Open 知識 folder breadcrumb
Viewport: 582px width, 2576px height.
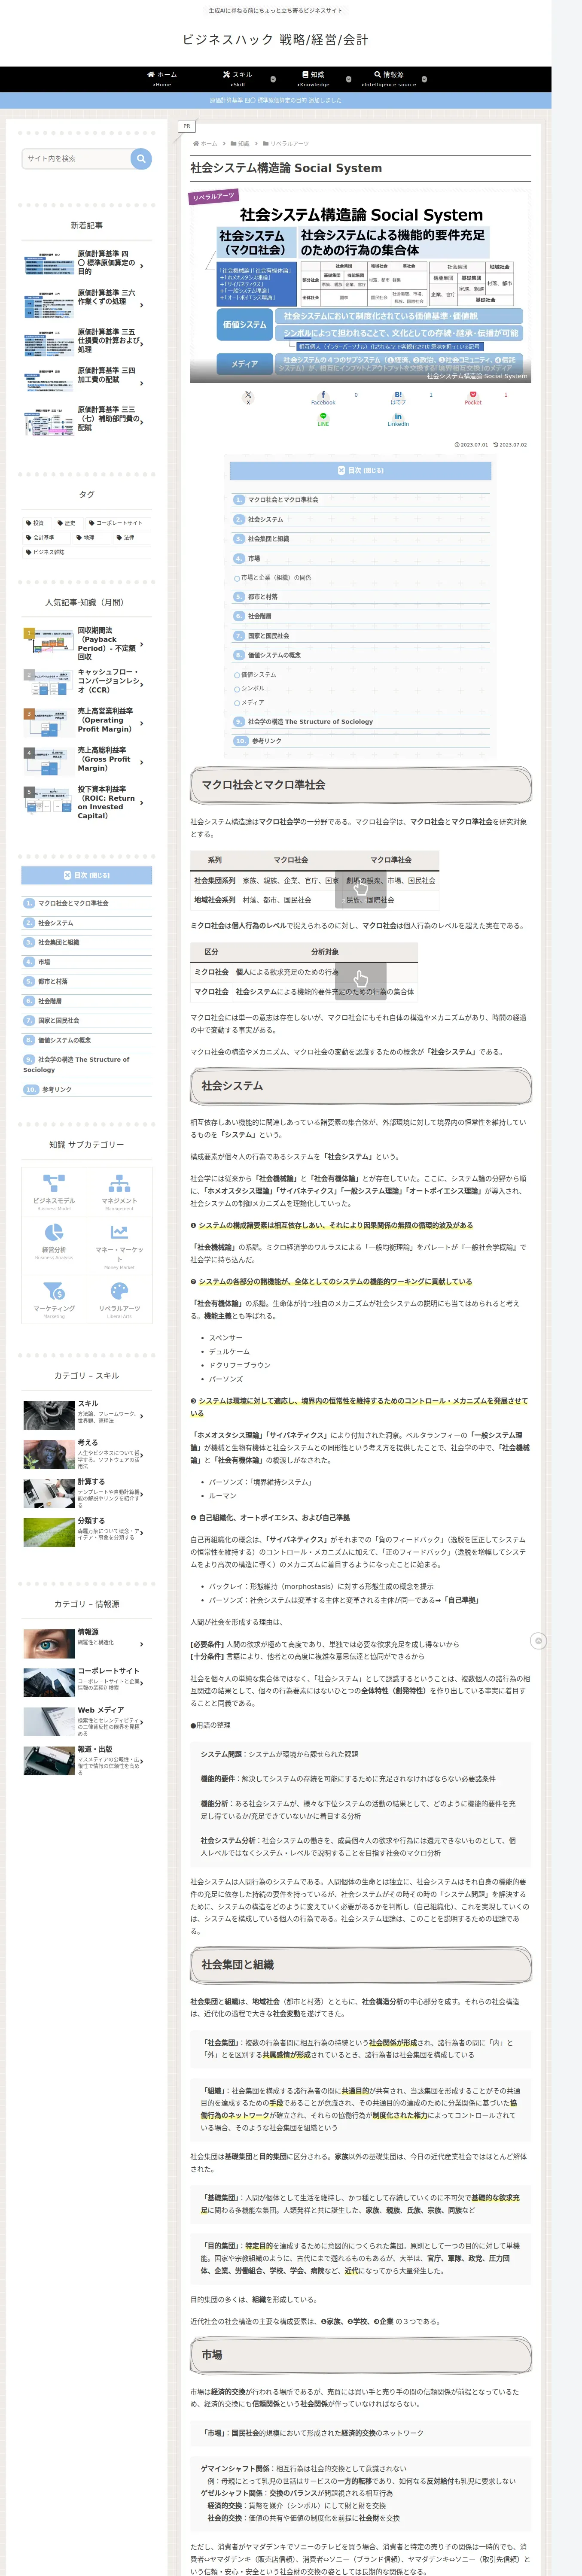click(x=240, y=144)
